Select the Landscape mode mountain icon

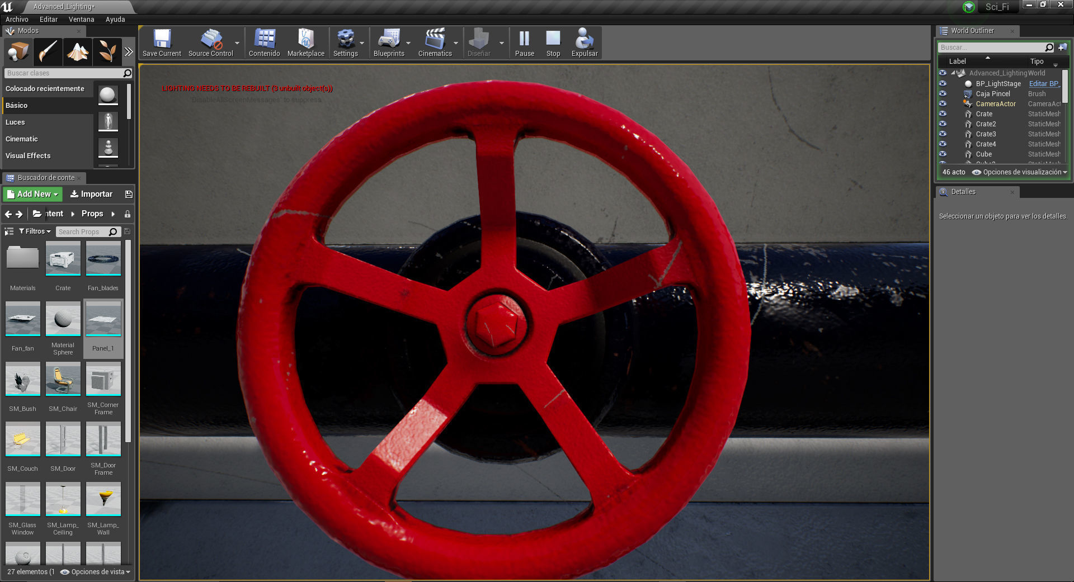pos(78,51)
